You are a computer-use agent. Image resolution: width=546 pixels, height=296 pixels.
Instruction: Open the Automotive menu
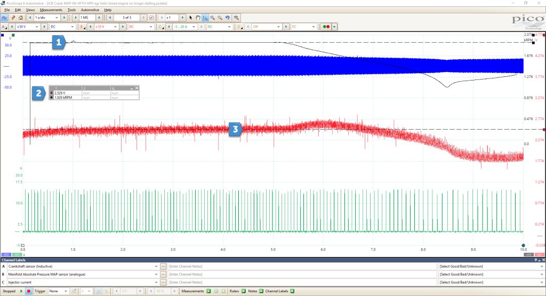point(90,10)
